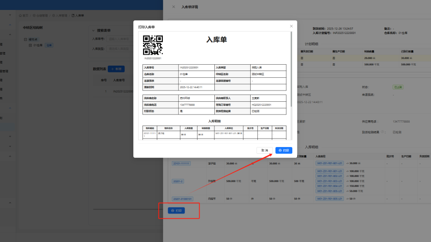The width and height of the screenshot is (431, 242).
Task: Click the 首页 home breadcrumb icon
Action: point(21,15)
